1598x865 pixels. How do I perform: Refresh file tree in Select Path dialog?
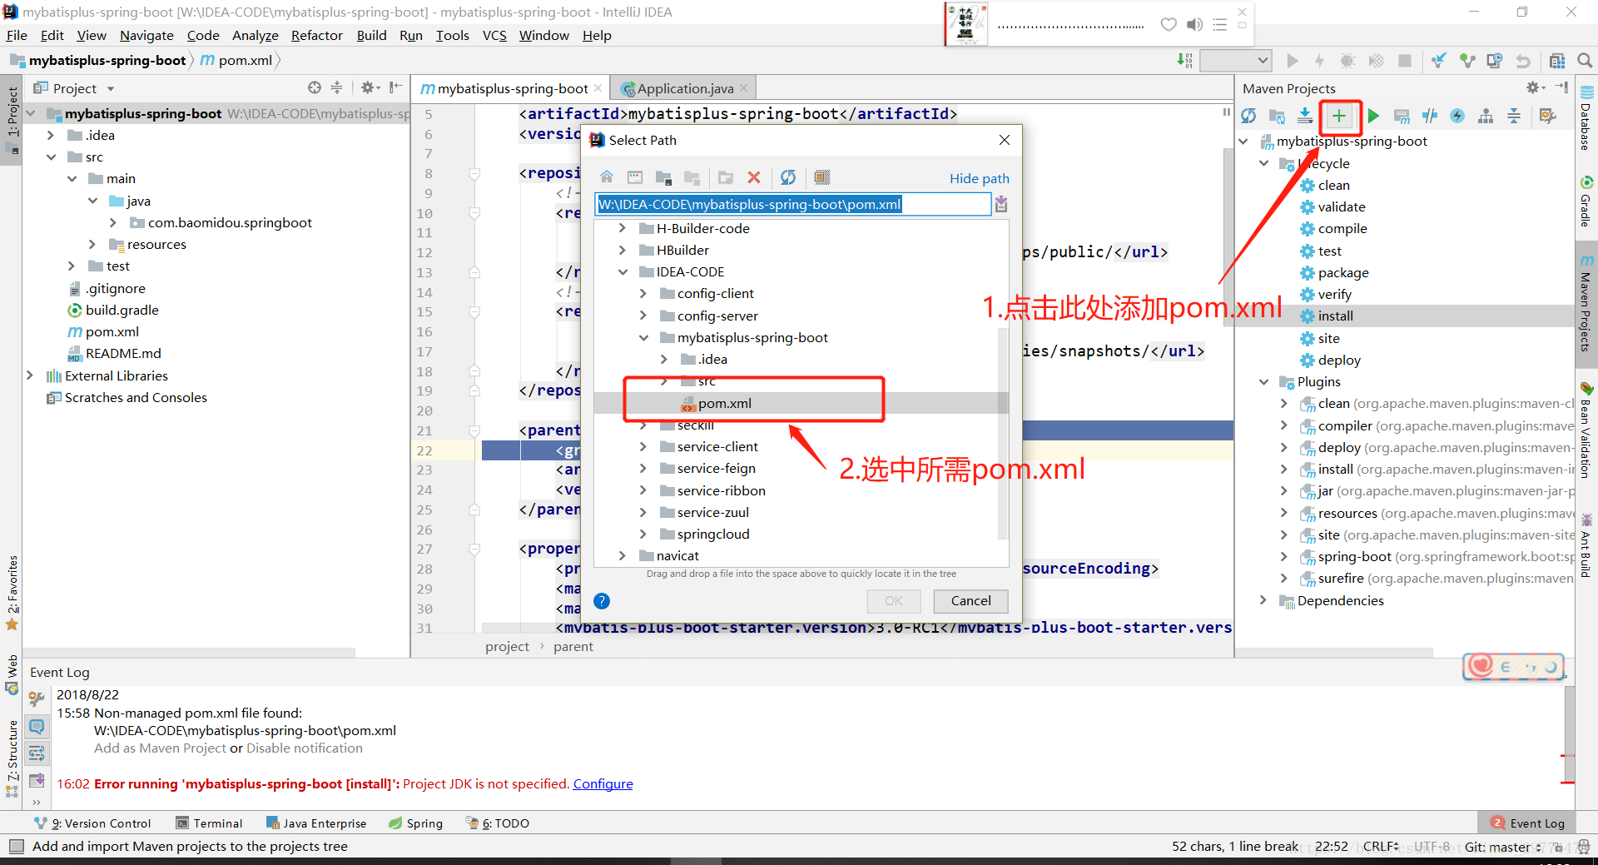pyautogui.click(x=788, y=177)
